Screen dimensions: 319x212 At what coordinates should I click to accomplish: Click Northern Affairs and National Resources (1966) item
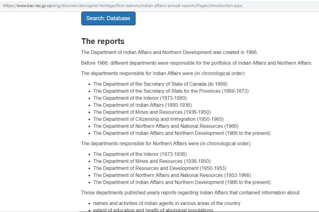tap(166, 126)
